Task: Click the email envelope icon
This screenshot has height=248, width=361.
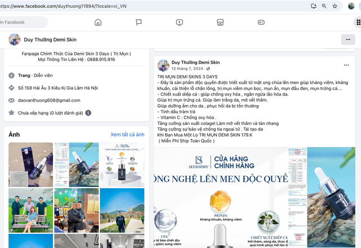Action: 11,100
